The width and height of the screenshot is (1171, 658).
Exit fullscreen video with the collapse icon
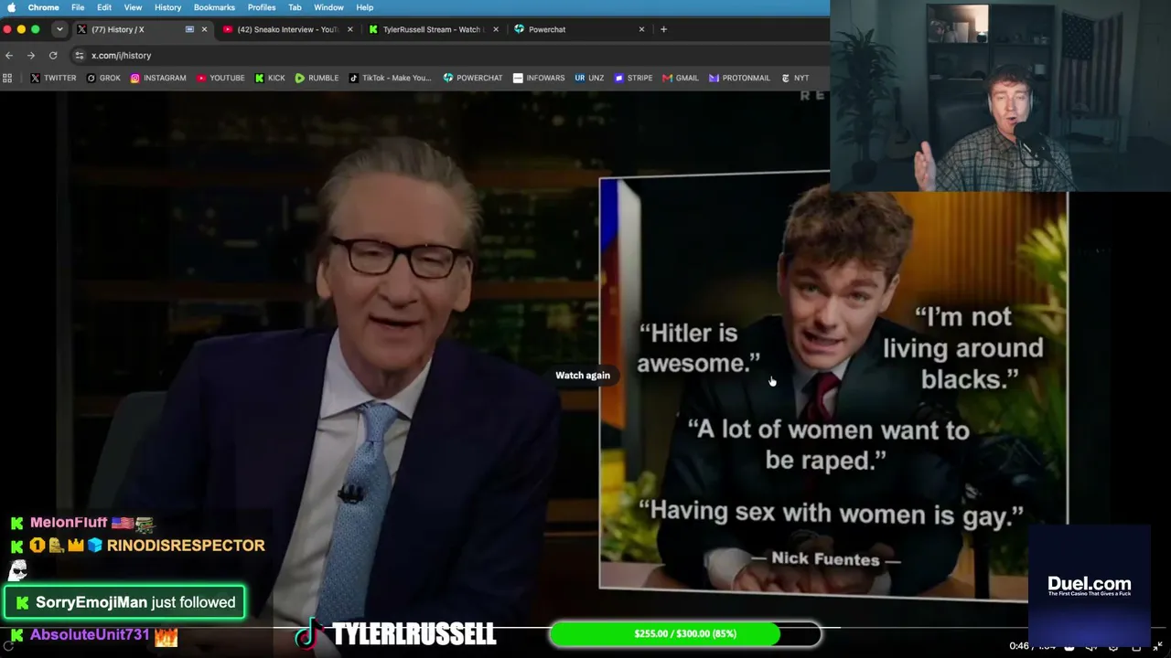[1157, 646]
